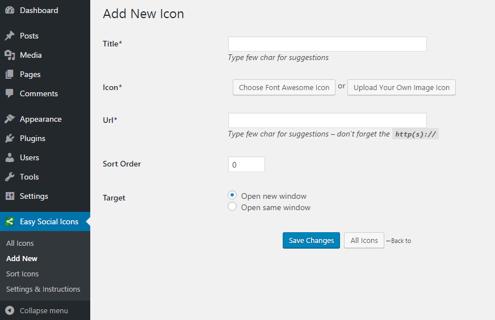The height and width of the screenshot is (320, 495).
Task: Click the Media library icon
Action: click(10, 55)
